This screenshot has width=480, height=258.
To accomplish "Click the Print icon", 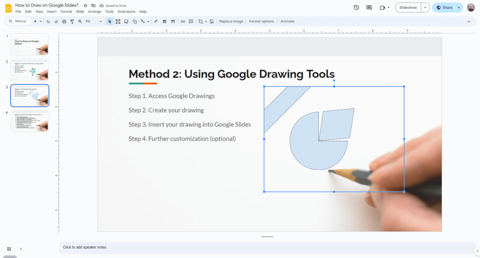I will pos(64,22).
